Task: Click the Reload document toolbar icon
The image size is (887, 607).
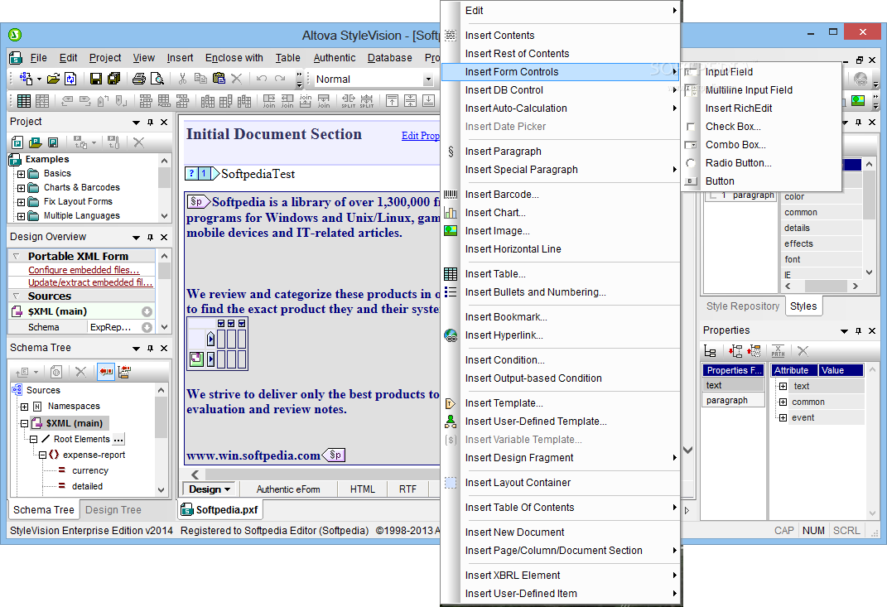Action: tap(70, 79)
